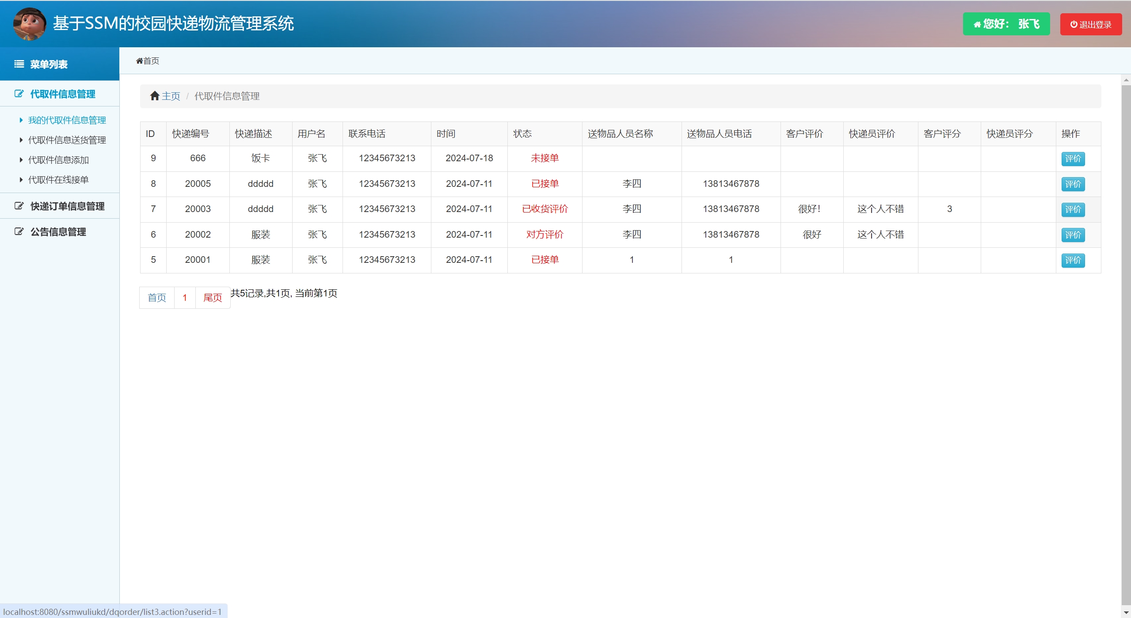Go to 尾页 in pagination
Viewport: 1131px width, 618px height.
point(213,298)
